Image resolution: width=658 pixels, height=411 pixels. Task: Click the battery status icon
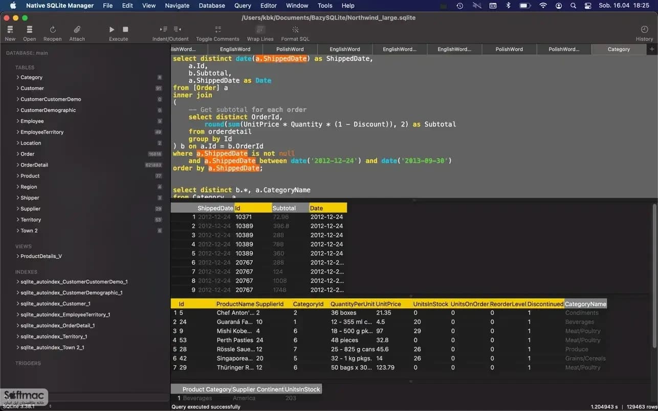(525, 6)
